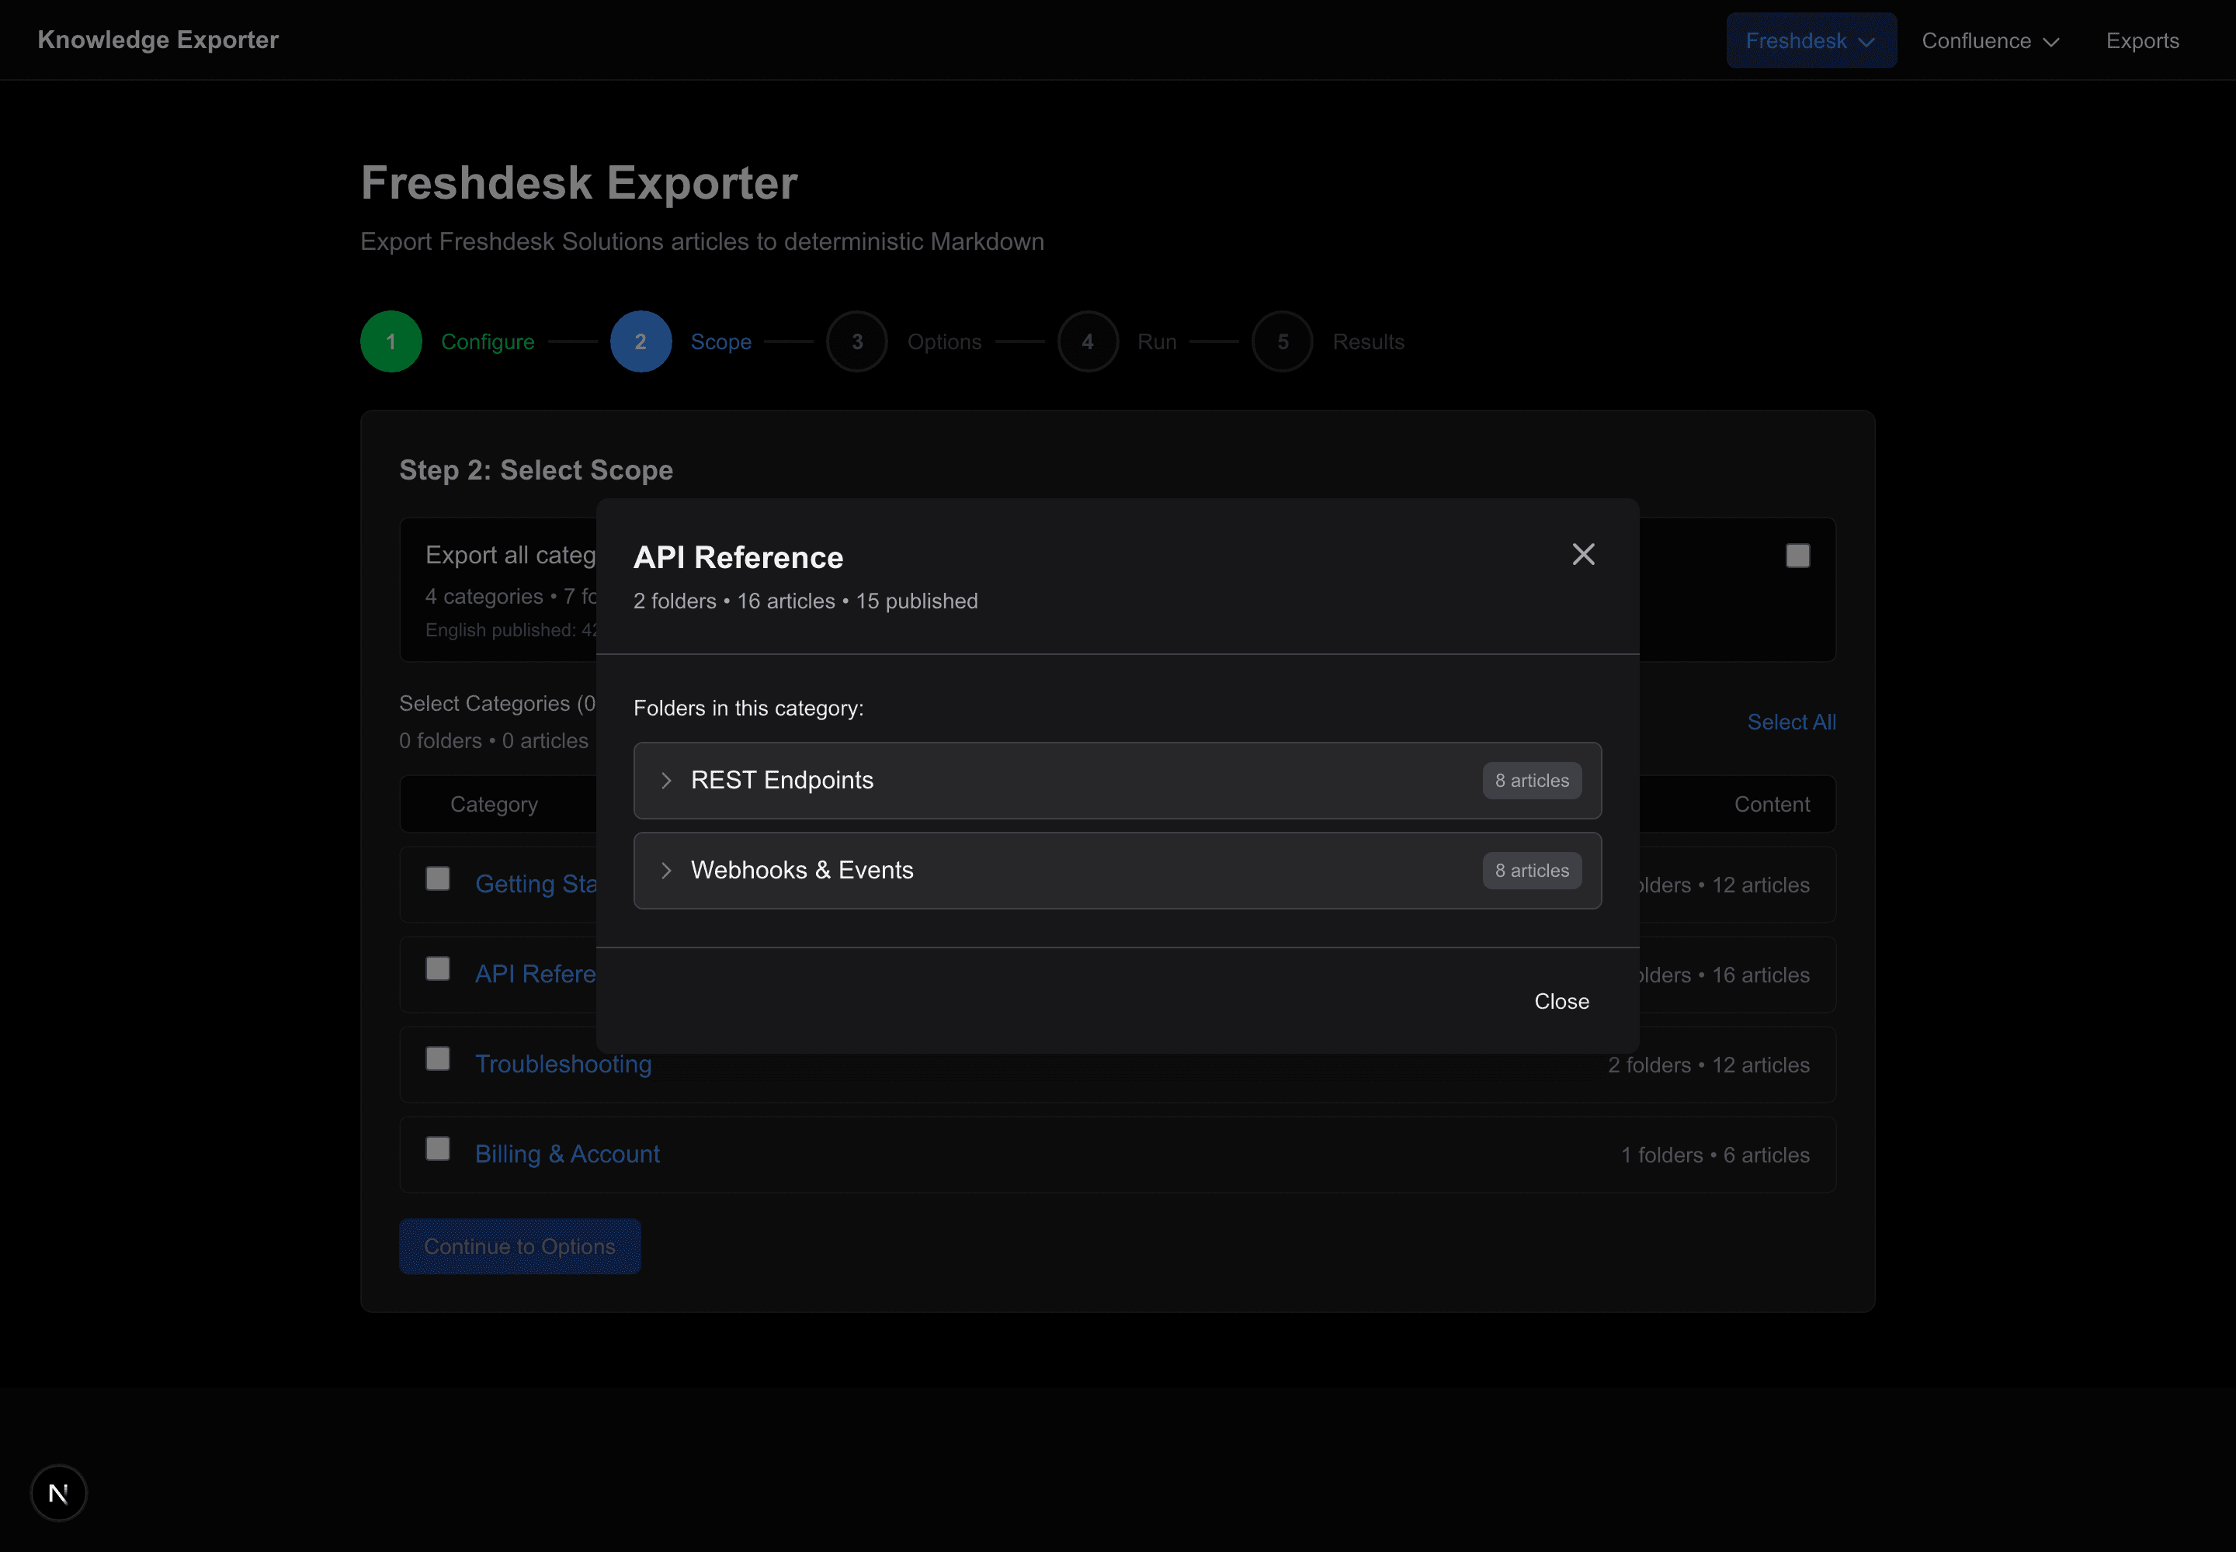Viewport: 2236px width, 1552px height.
Task: Go to Exports in the top navigation
Action: click(x=2143, y=41)
